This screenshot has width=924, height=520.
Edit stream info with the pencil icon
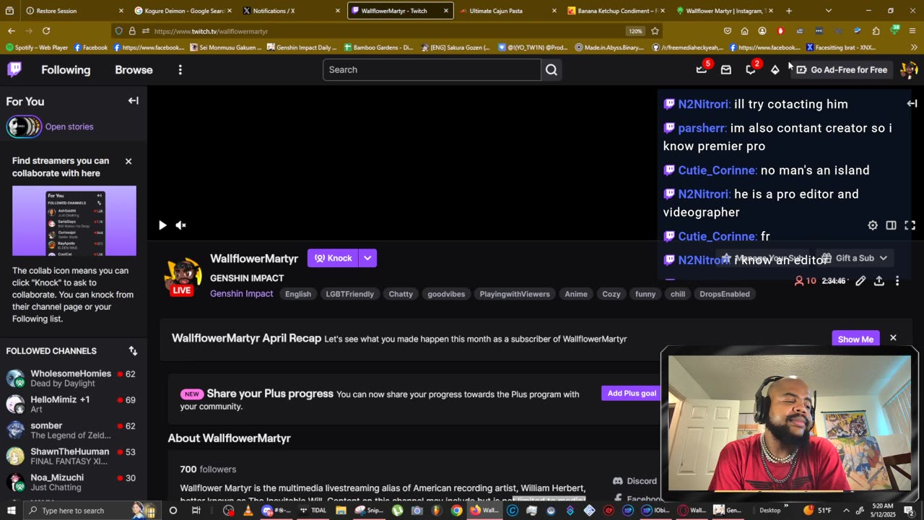click(x=860, y=281)
